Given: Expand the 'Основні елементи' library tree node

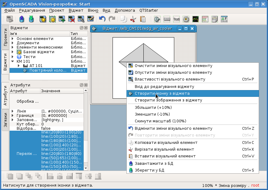Looking at the screenshot, I should [x=12, y=39].
